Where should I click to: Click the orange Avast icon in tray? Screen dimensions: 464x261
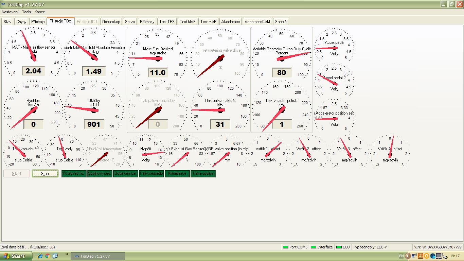pyautogui.click(x=427, y=256)
